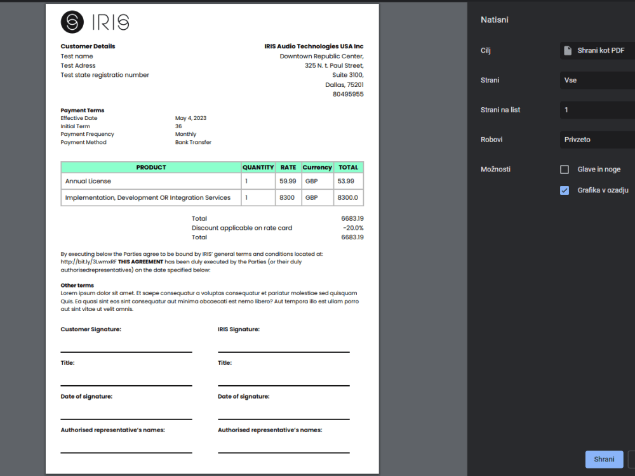Click the 8300 rate cell
This screenshot has height=476, width=635.
pyautogui.click(x=288, y=197)
